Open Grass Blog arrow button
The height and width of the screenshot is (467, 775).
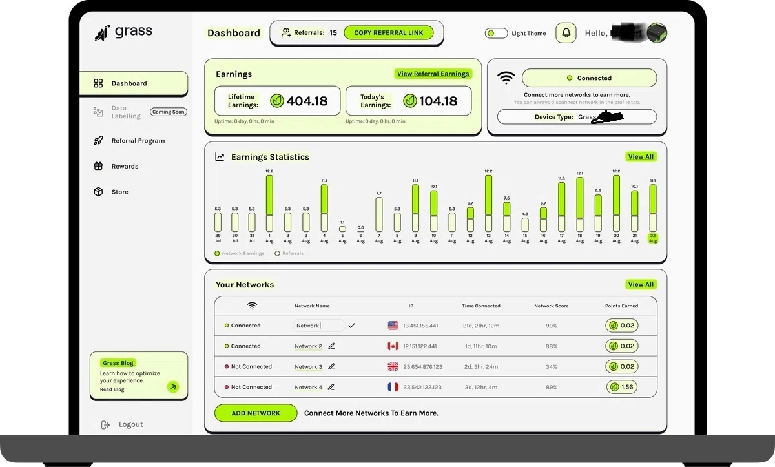click(172, 387)
